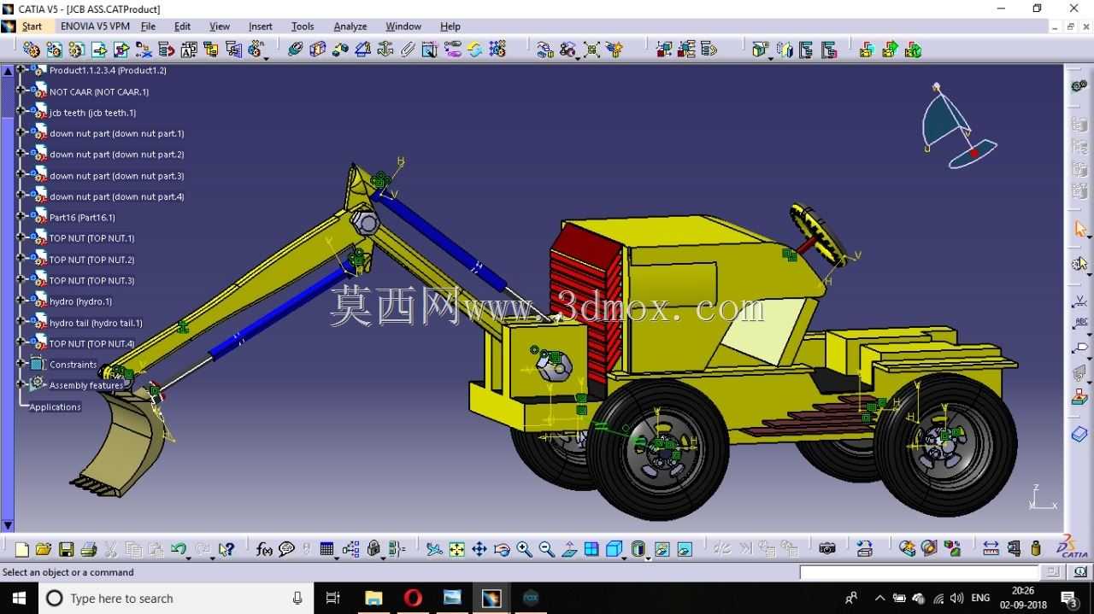The image size is (1094, 614).
Task: Click the Normal View icon
Action: pos(568,549)
